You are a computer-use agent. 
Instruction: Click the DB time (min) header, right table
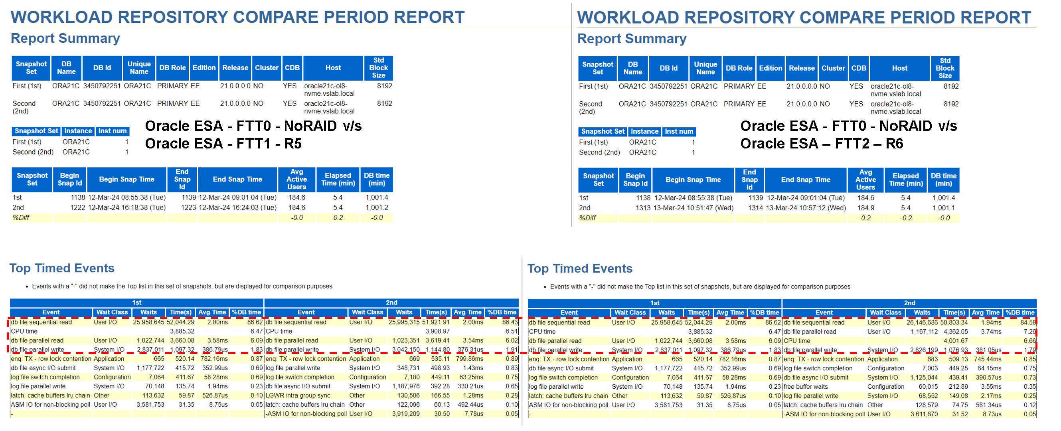click(943, 180)
